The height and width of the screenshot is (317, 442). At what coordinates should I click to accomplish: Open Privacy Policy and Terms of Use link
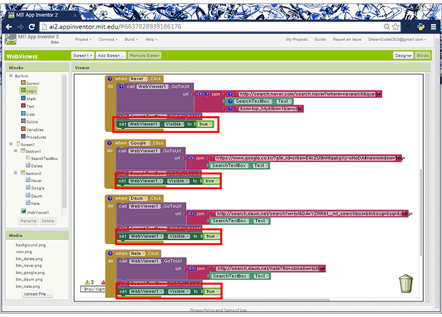(x=218, y=310)
